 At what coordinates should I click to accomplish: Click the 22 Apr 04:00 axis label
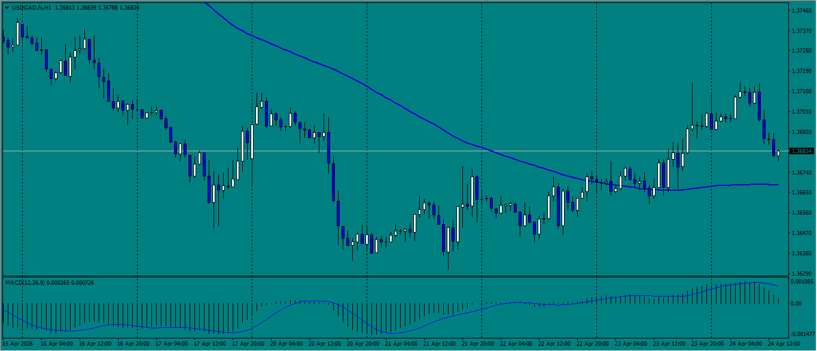pos(516,344)
